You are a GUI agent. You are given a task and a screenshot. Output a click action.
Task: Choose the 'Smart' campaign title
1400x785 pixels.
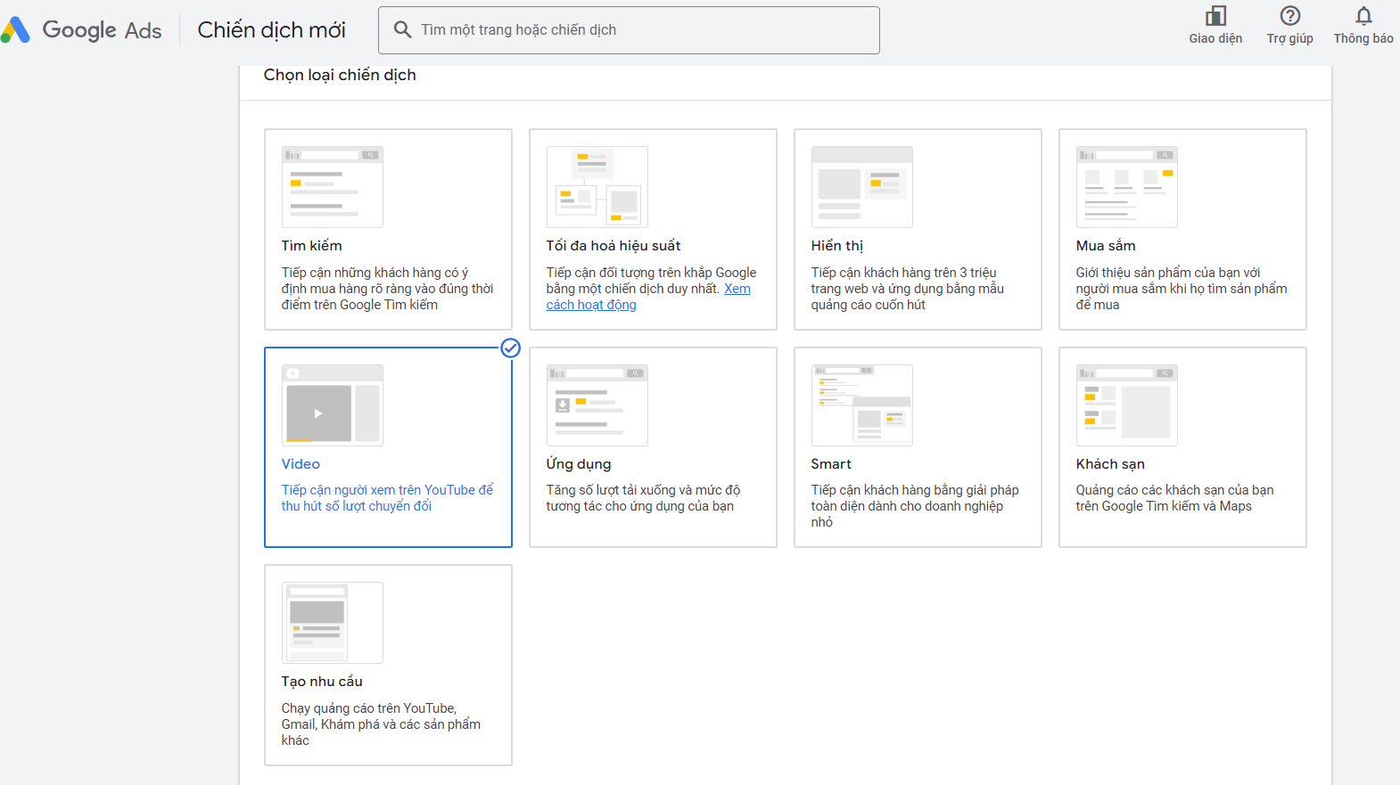click(831, 464)
